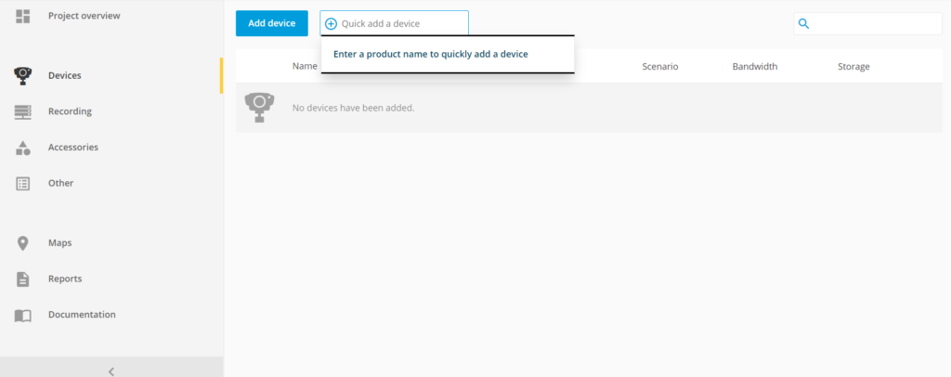The height and width of the screenshot is (377, 951).
Task: Open the Recording section
Action: [71, 111]
